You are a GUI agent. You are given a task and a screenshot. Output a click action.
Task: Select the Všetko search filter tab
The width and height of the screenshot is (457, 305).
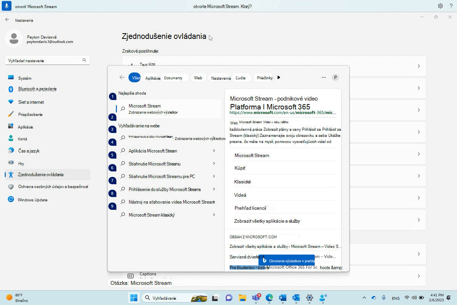coord(134,78)
